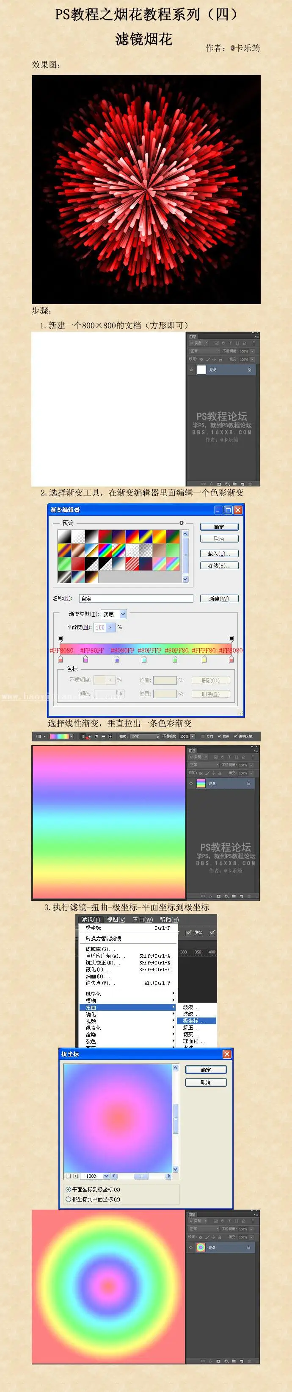Select 平面坐标到极坐标 radio button
The width and height of the screenshot is (292, 1392).
coord(69,1189)
